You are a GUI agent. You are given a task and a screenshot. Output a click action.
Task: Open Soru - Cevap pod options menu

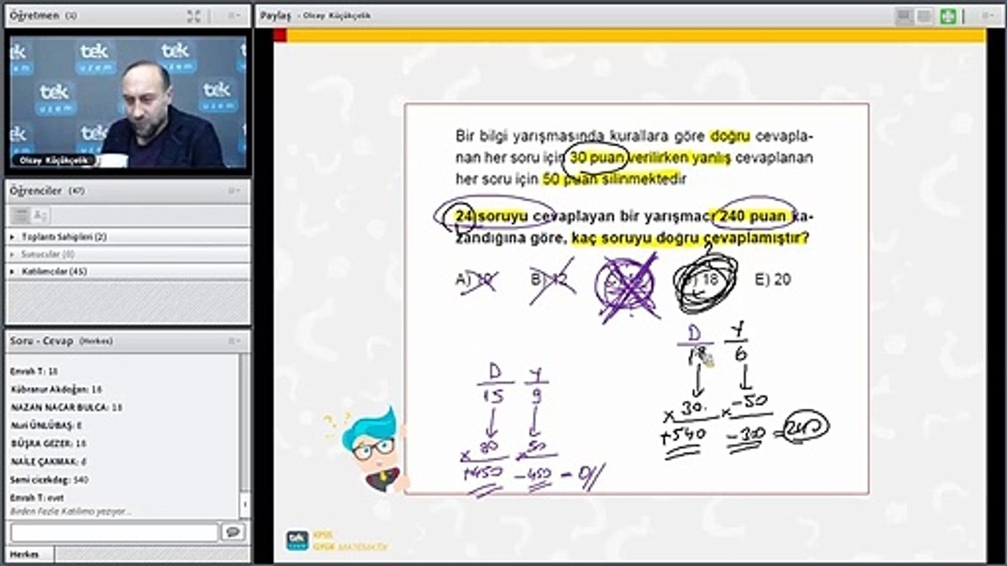pos(234,341)
